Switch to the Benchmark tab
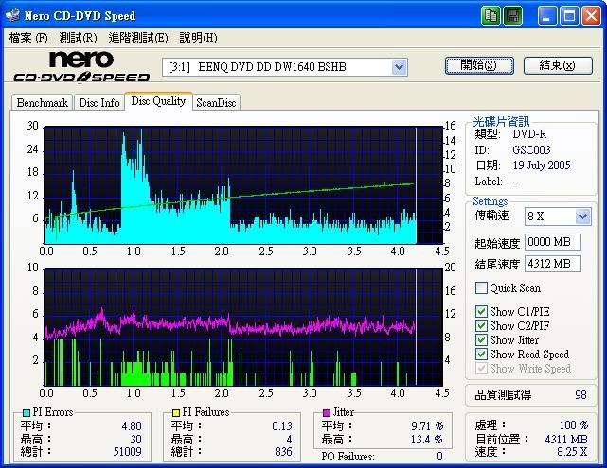Screen dimensions: 607x468 [x=43, y=103]
